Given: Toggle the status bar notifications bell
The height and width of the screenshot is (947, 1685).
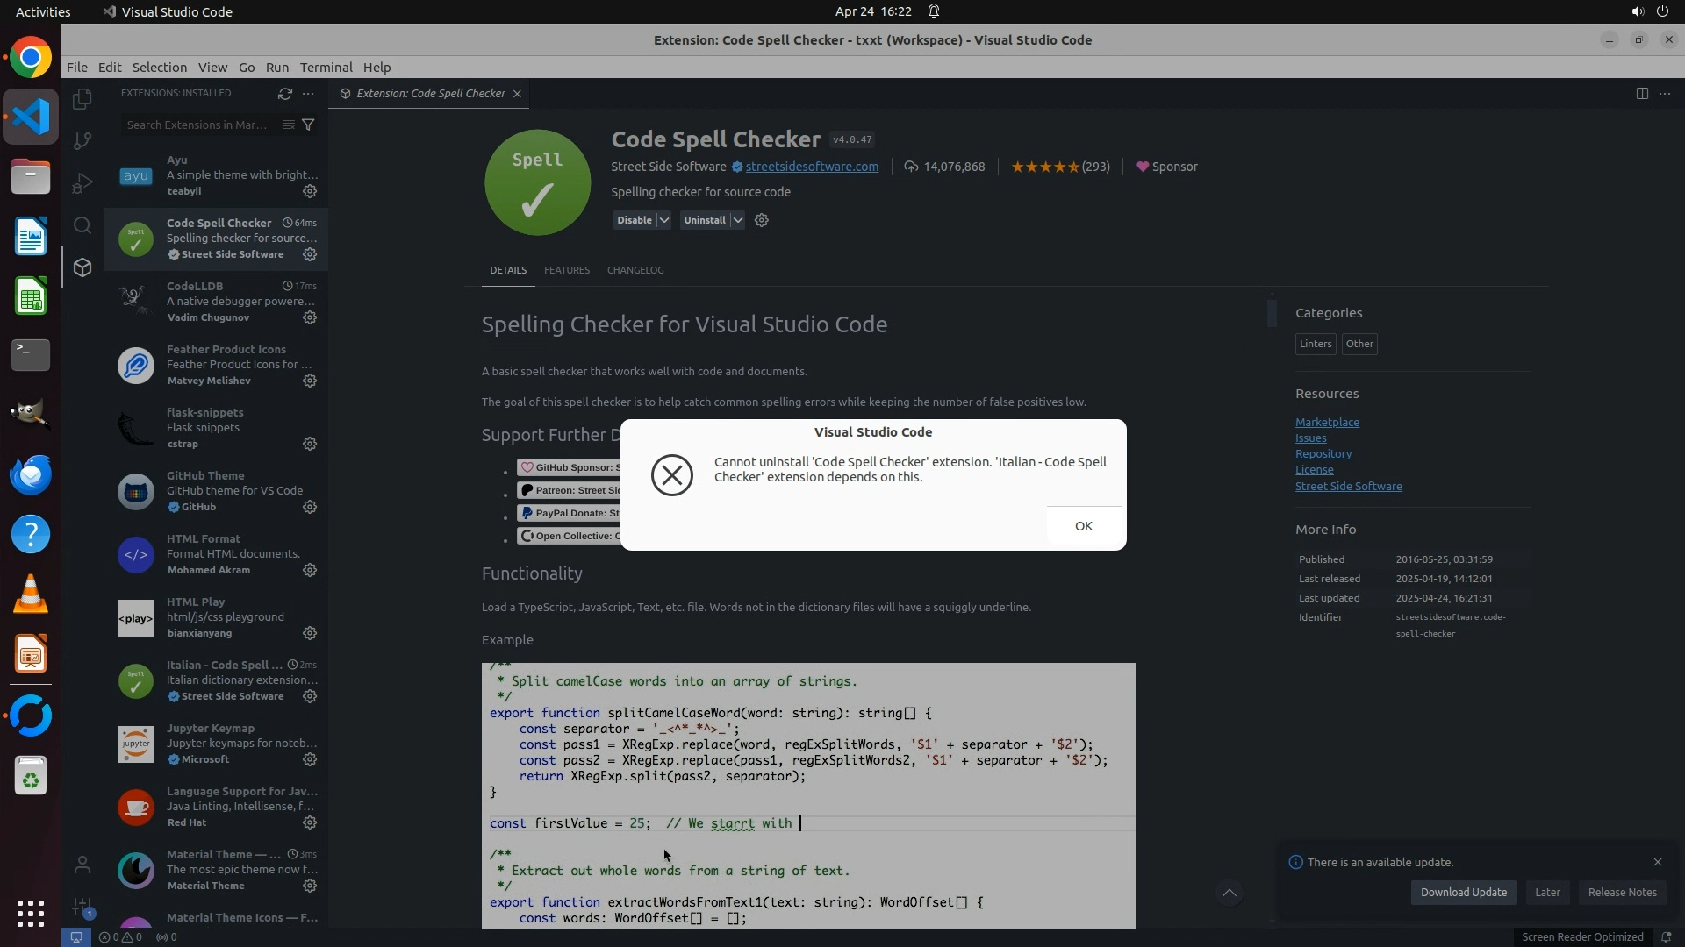Looking at the screenshot, I should [x=1666, y=936].
